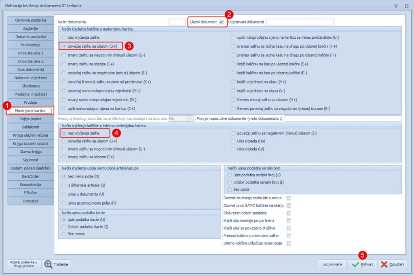414x276 pixels.
Task: Click the Log promjena button
Action: click(x=332, y=264)
